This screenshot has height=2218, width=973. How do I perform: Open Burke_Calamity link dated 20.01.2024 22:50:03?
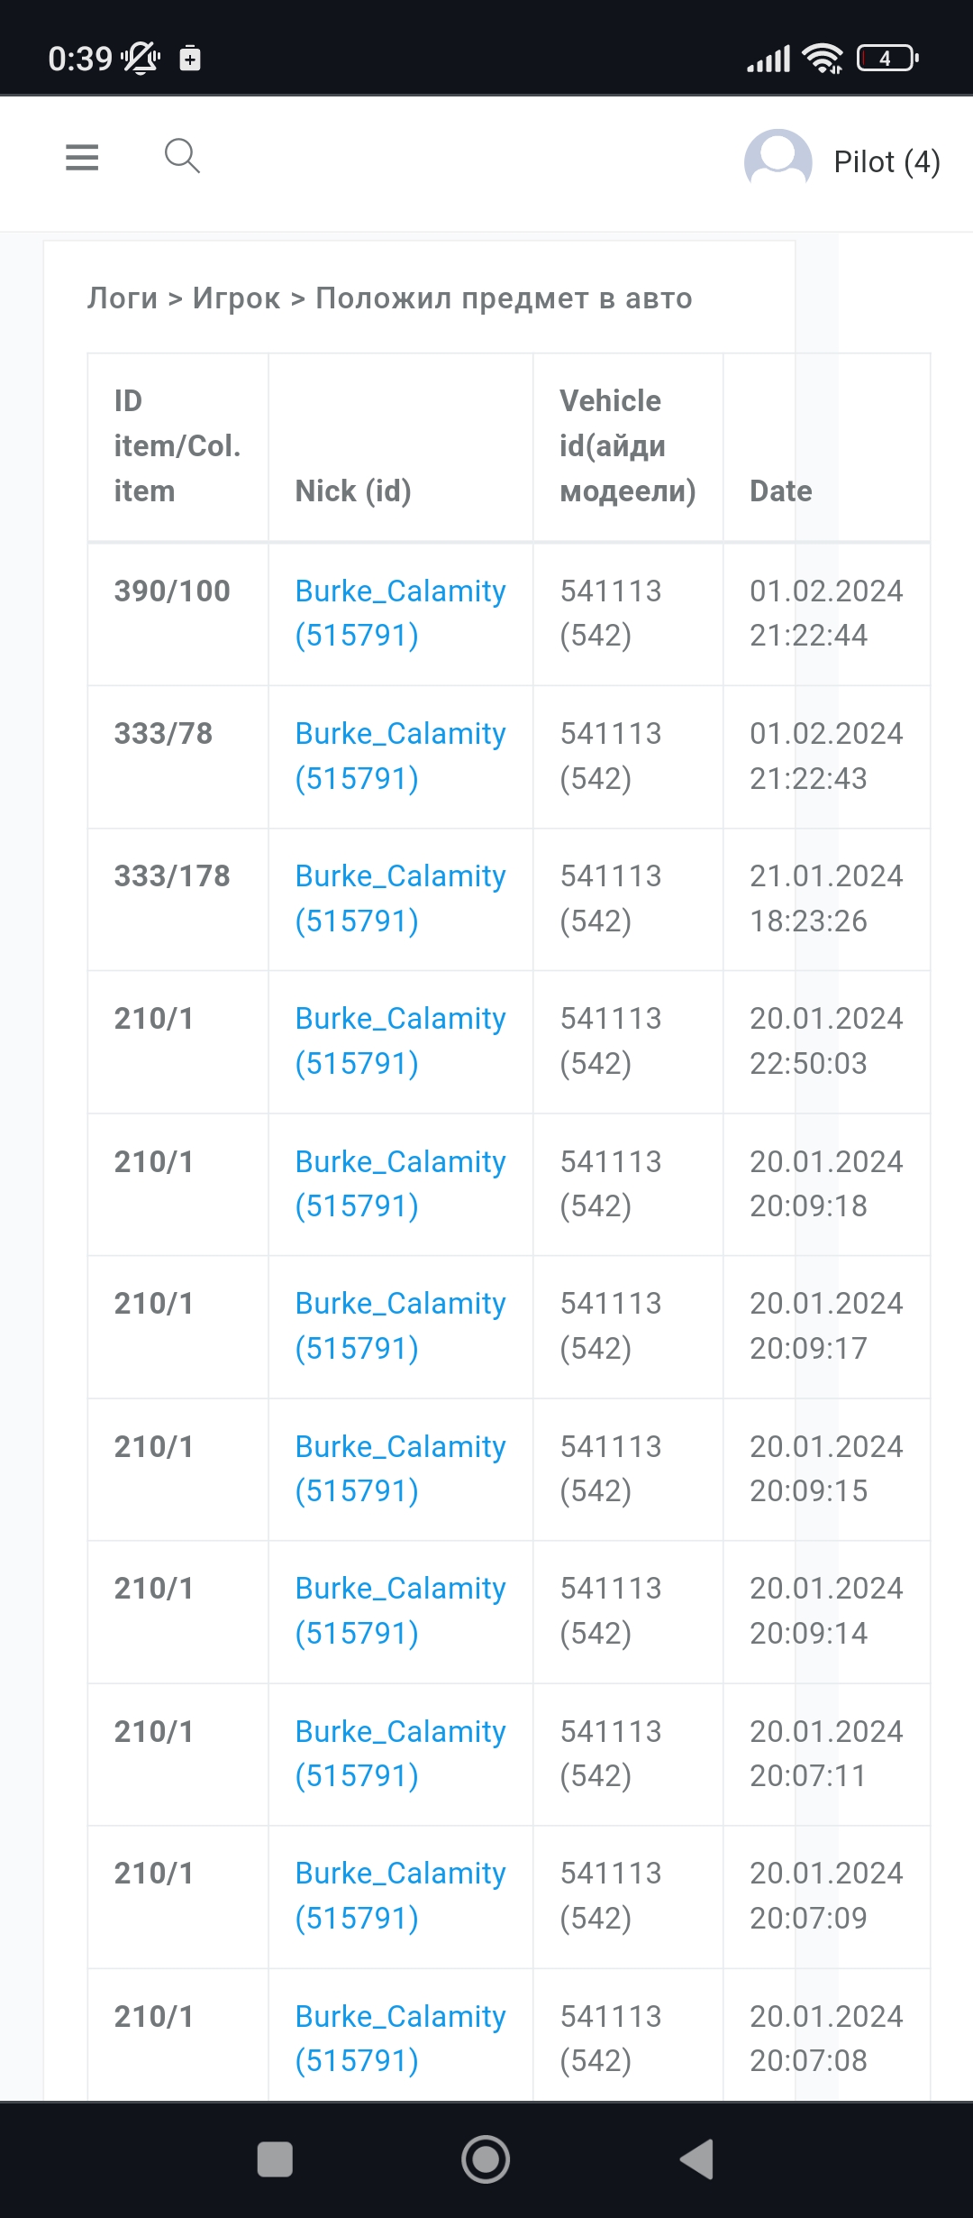point(400,1040)
